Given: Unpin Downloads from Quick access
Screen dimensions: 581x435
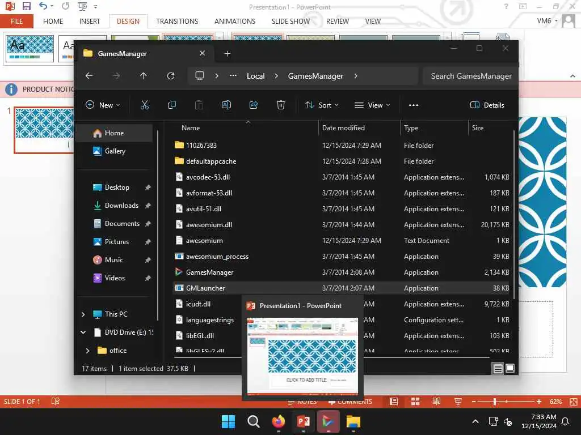Looking at the screenshot, I should click(x=148, y=206).
